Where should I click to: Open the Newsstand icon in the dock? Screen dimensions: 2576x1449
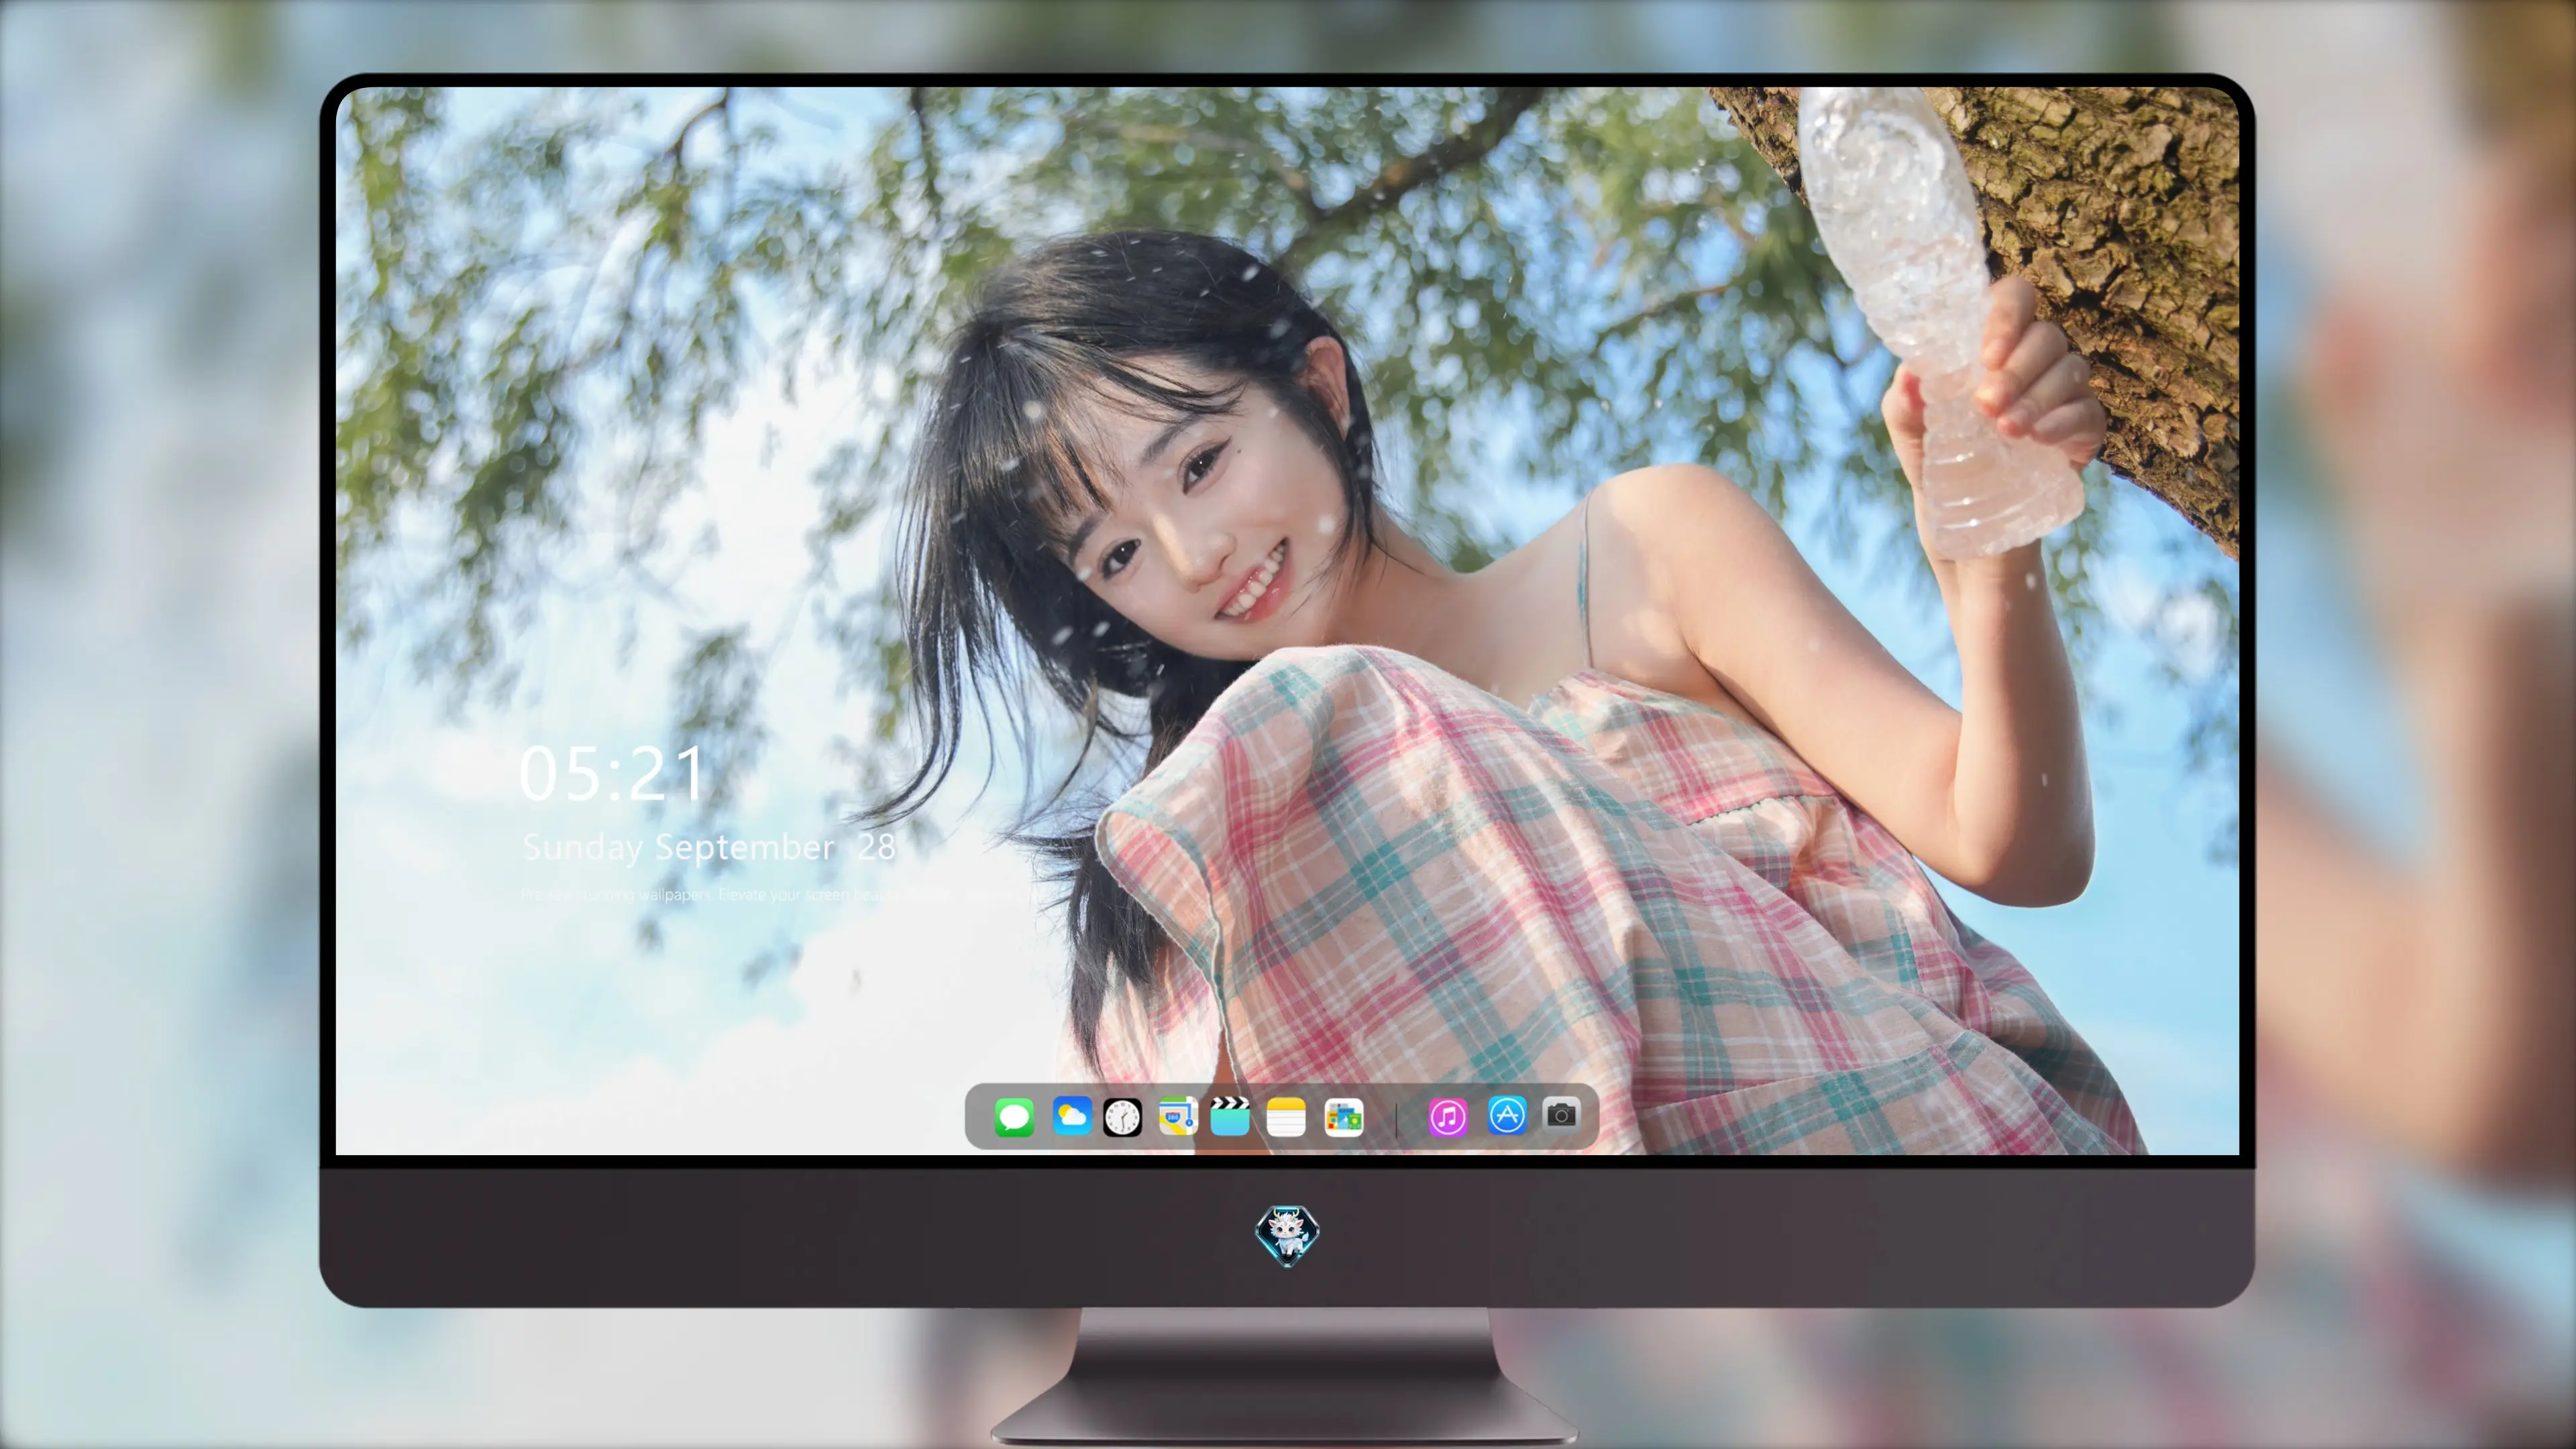[1344, 1117]
